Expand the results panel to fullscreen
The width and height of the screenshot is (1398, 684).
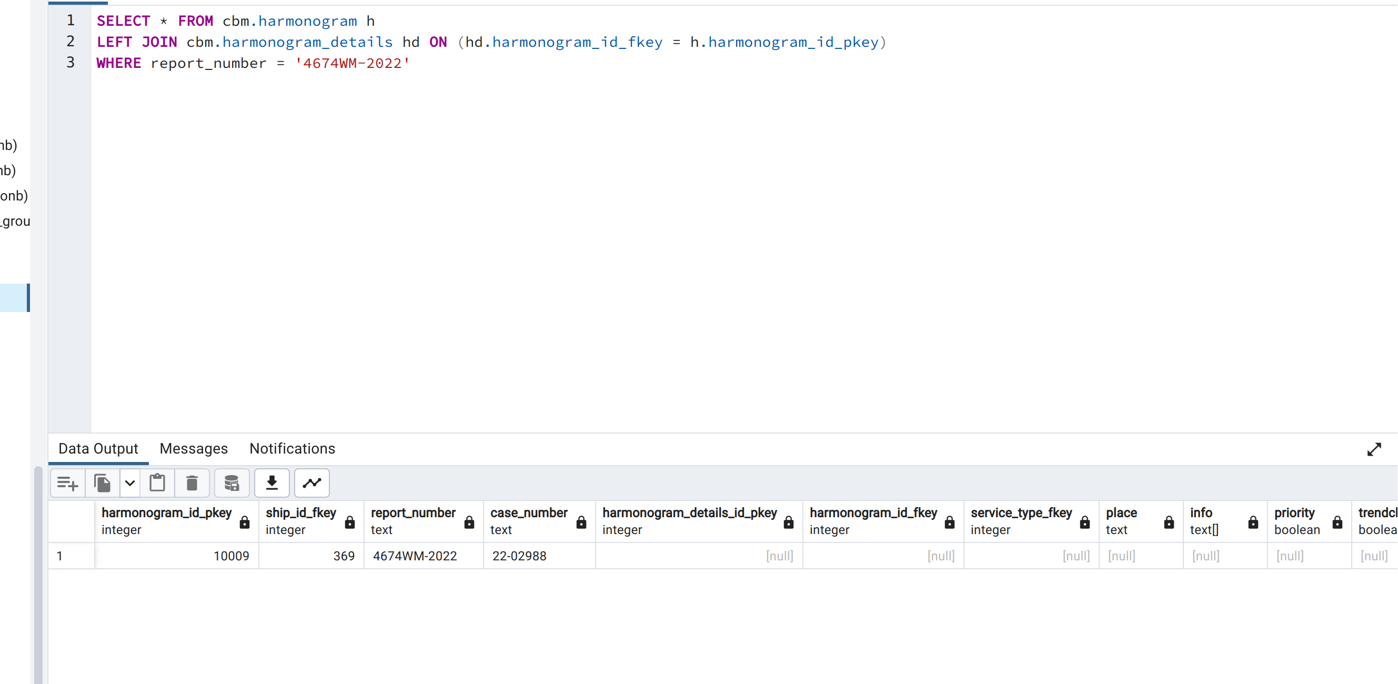tap(1374, 449)
